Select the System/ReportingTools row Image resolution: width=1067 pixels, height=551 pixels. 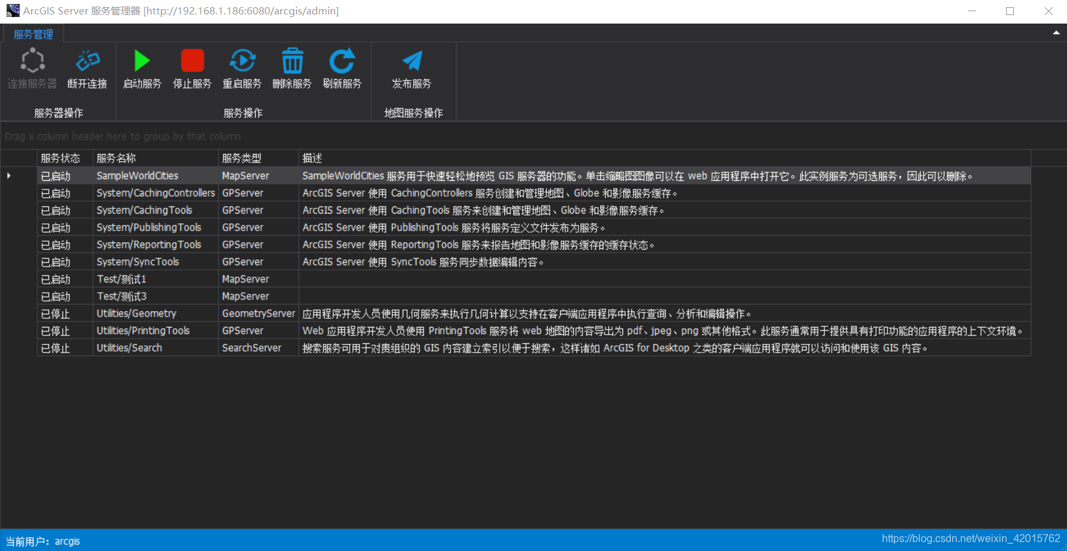click(534, 244)
